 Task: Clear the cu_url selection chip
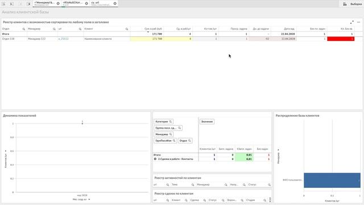click(115, 3)
